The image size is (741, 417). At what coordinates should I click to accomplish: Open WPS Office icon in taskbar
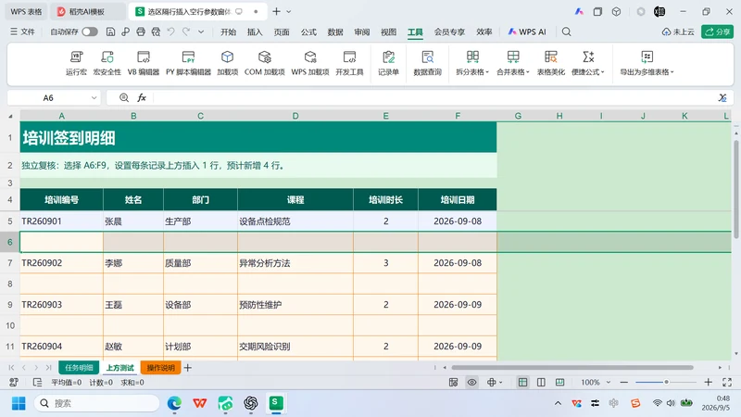click(200, 403)
